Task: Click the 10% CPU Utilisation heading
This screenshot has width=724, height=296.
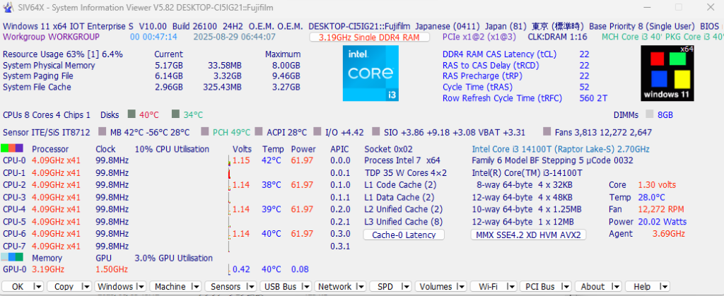Action: [172, 149]
